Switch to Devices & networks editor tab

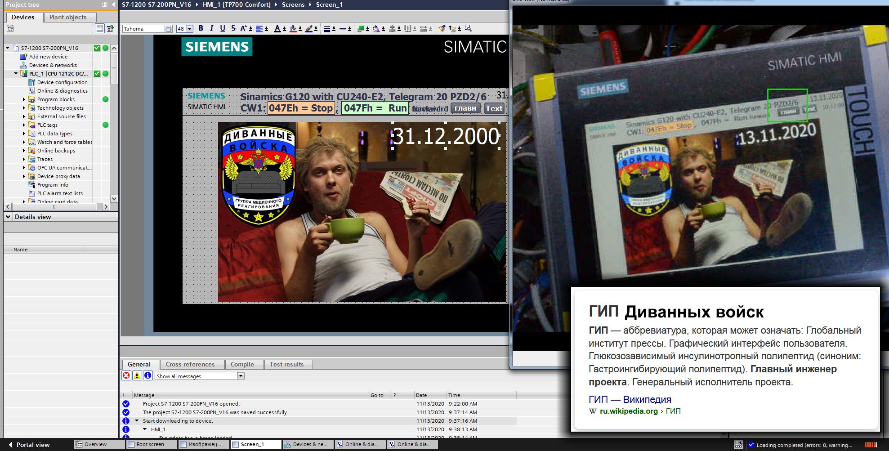coord(308,444)
